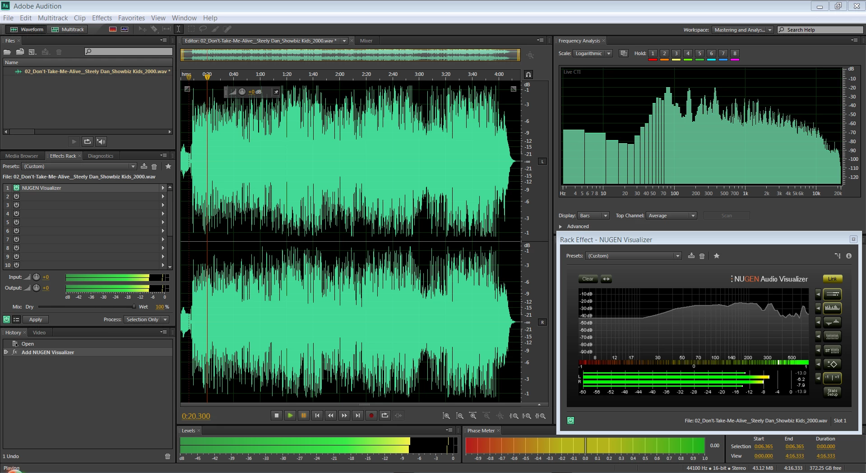Screen dimensions: 866x473
Task: Toggle Effects Rack main power button
Action: tap(6, 319)
